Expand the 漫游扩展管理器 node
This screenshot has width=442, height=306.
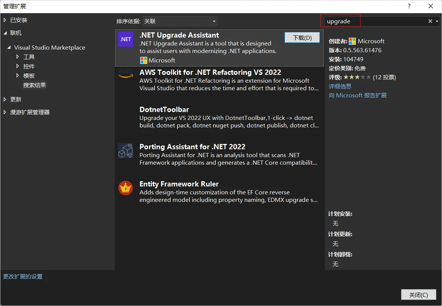[5, 112]
